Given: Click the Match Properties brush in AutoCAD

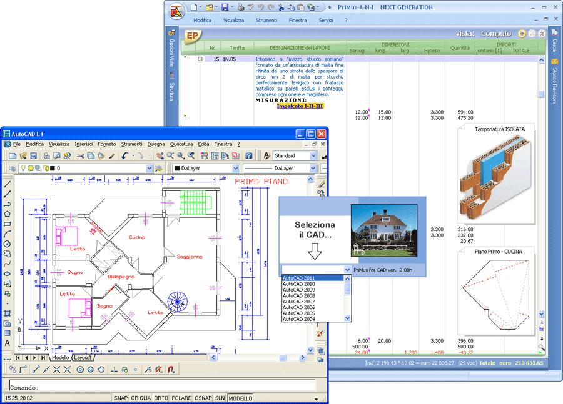Looking at the screenshot, I should coord(112,155).
